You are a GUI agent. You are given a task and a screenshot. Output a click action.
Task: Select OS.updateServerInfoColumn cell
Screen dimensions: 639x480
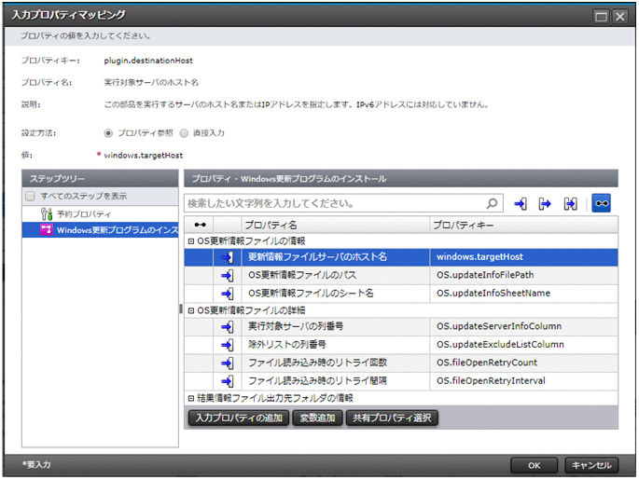pyautogui.click(x=523, y=326)
